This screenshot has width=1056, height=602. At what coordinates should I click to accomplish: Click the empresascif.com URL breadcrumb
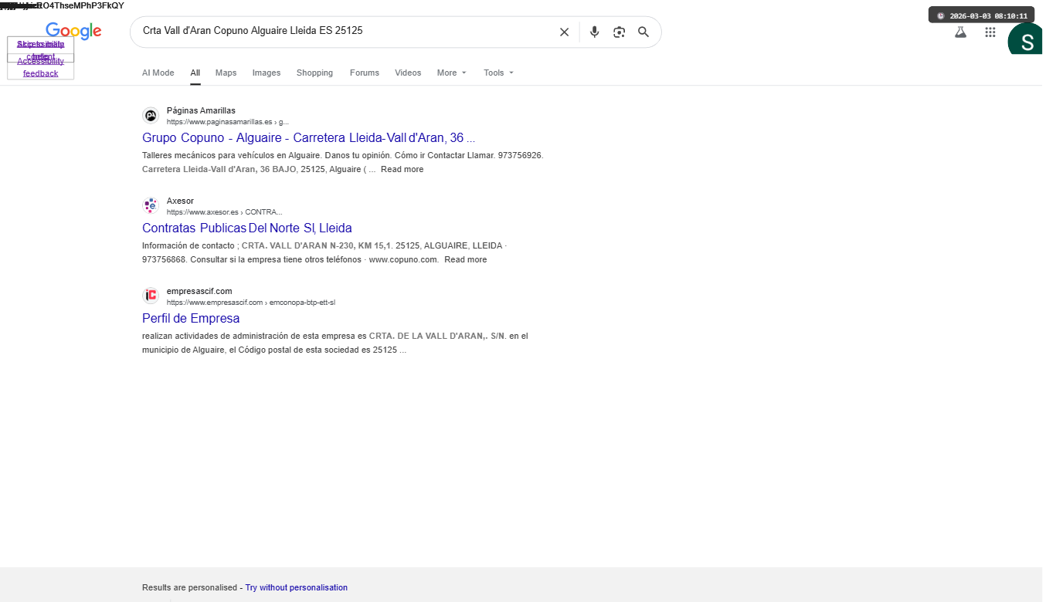coord(251,303)
